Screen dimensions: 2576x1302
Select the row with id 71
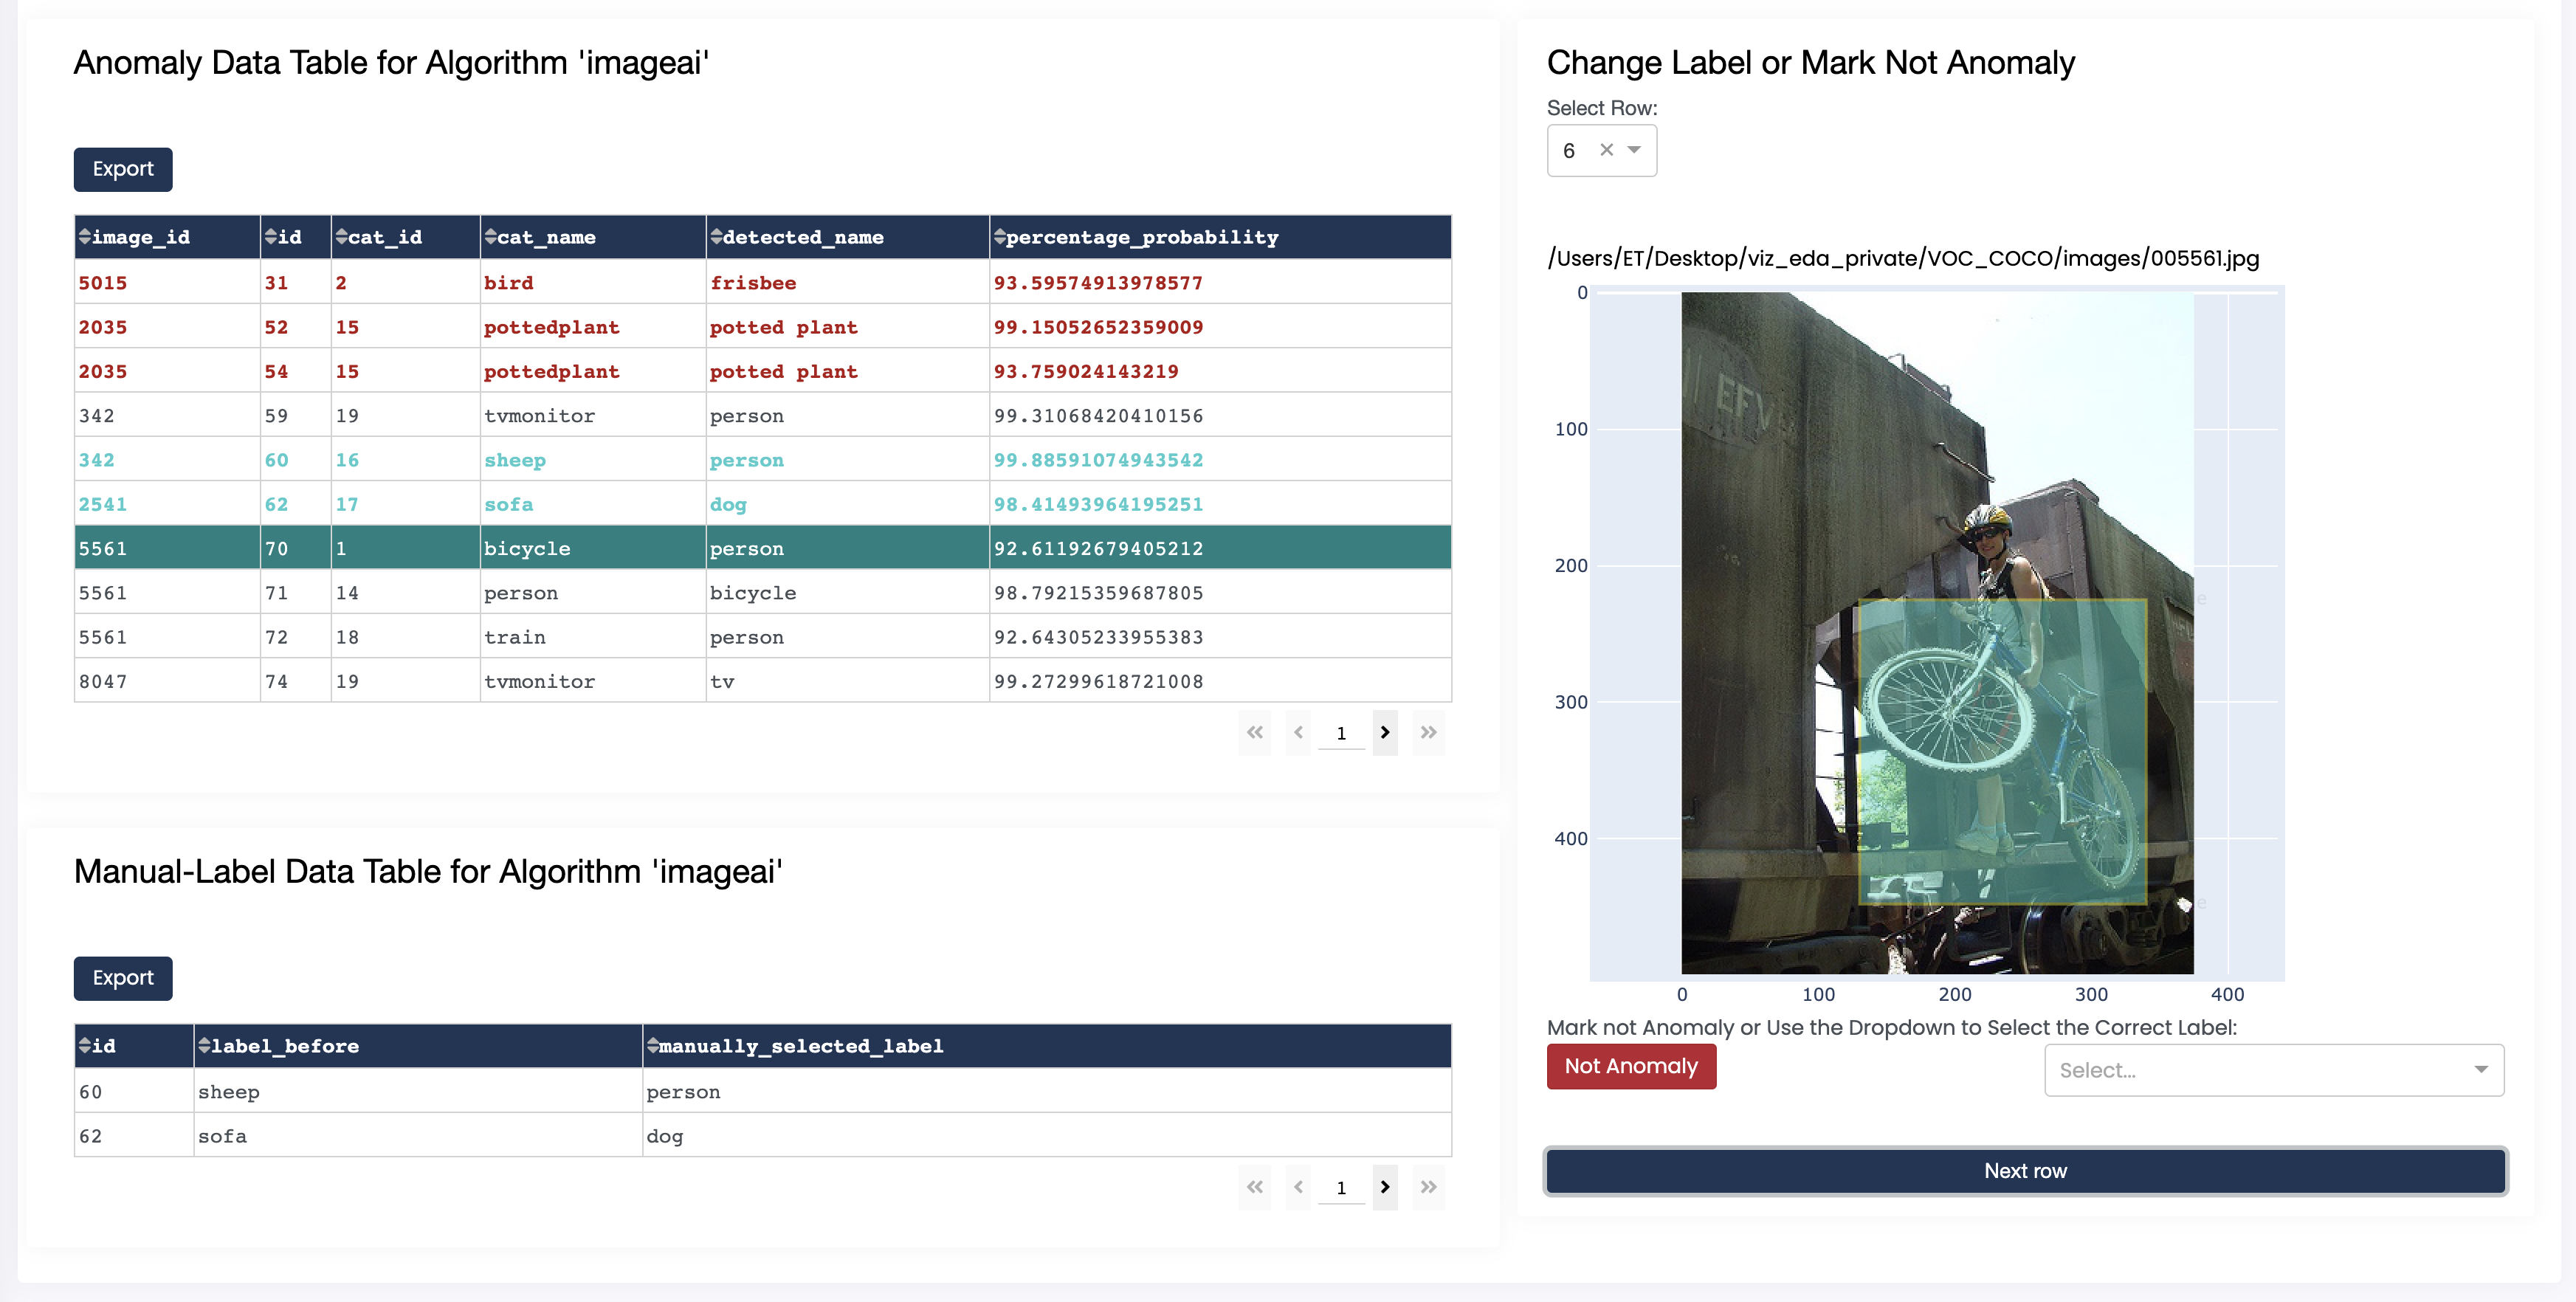tap(276, 593)
